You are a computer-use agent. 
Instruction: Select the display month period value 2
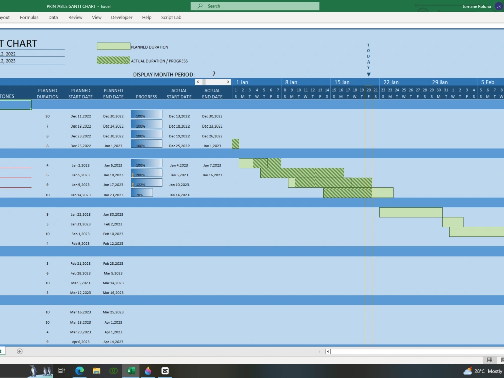coord(214,74)
